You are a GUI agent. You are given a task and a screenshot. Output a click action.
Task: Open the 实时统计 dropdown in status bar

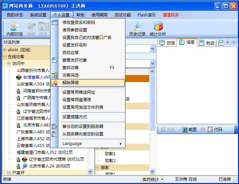[x=153, y=179]
